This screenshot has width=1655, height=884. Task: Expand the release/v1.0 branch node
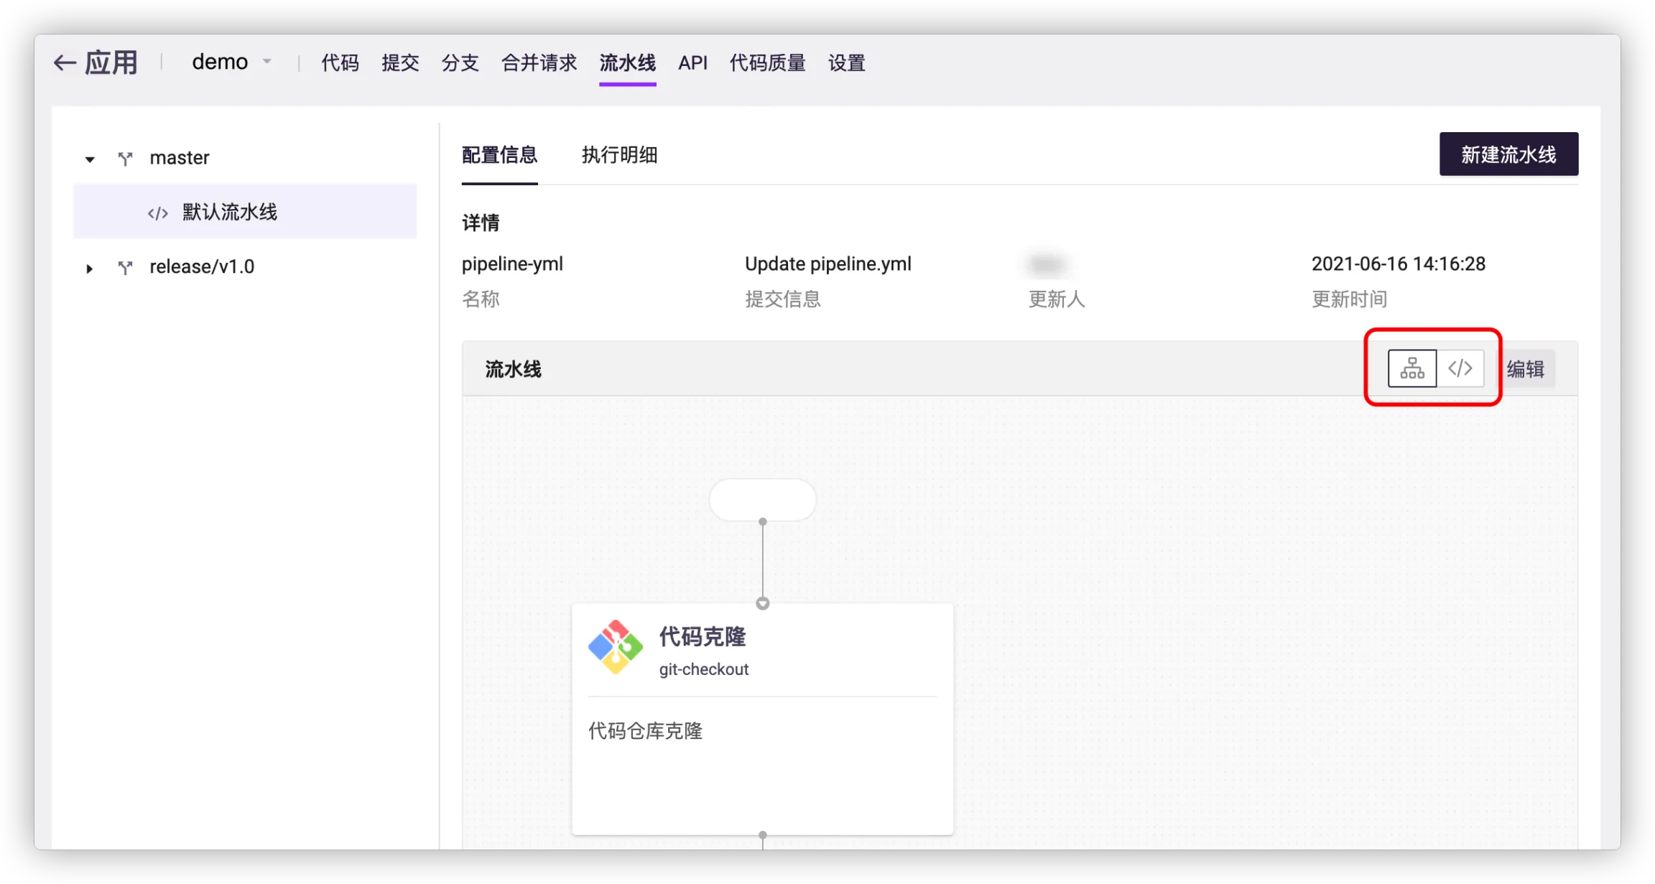pos(90,268)
